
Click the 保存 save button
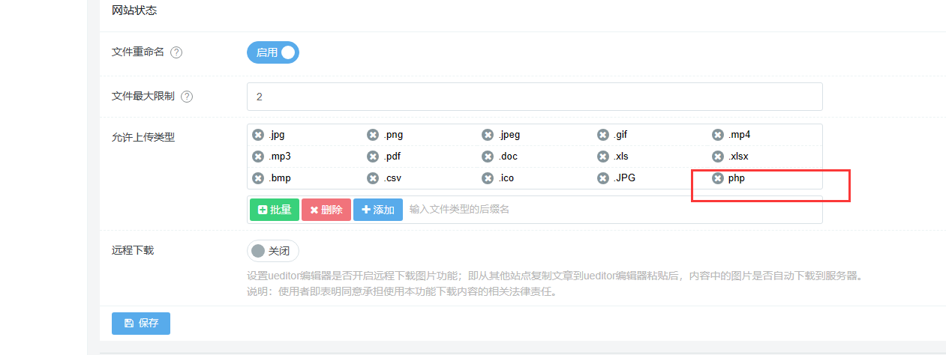click(141, 324)
